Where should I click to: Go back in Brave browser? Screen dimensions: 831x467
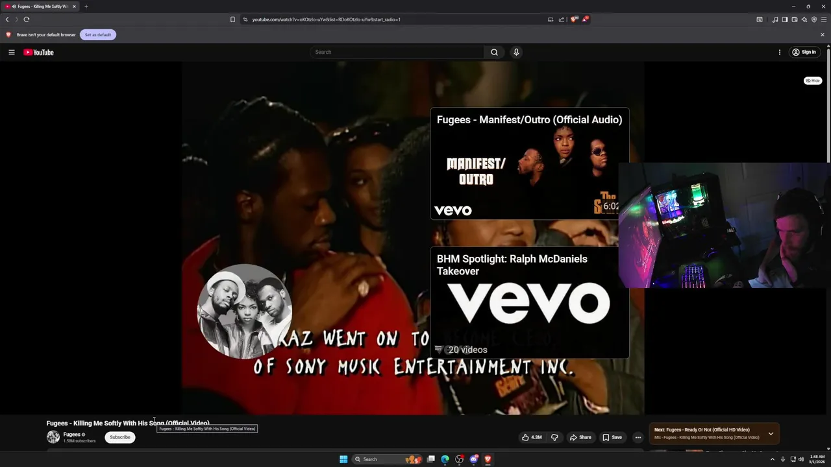(7, 19)
